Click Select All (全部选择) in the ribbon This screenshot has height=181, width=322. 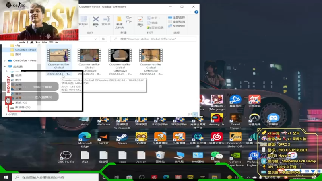click(176, 17)
